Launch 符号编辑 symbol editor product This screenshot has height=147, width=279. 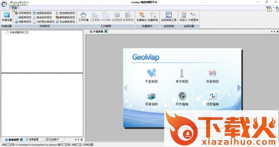click(x=182, y=99)
